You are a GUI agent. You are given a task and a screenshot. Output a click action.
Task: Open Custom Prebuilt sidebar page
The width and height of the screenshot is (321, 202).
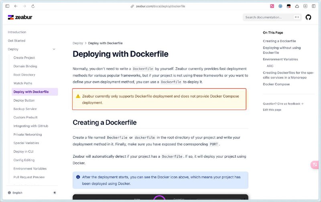[x=25, y=117]
